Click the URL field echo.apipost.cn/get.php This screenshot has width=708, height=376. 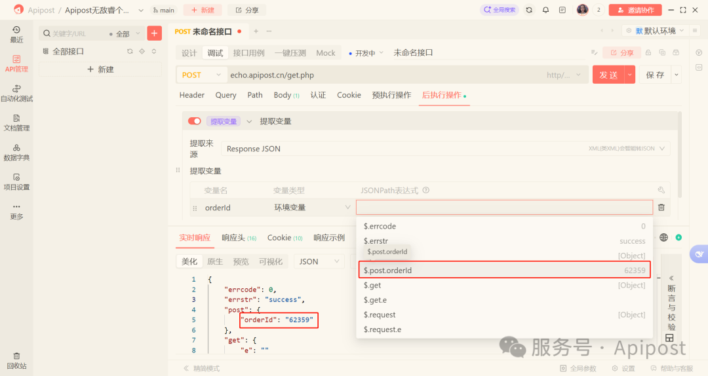pyautogui.click(x=383, y=75)
